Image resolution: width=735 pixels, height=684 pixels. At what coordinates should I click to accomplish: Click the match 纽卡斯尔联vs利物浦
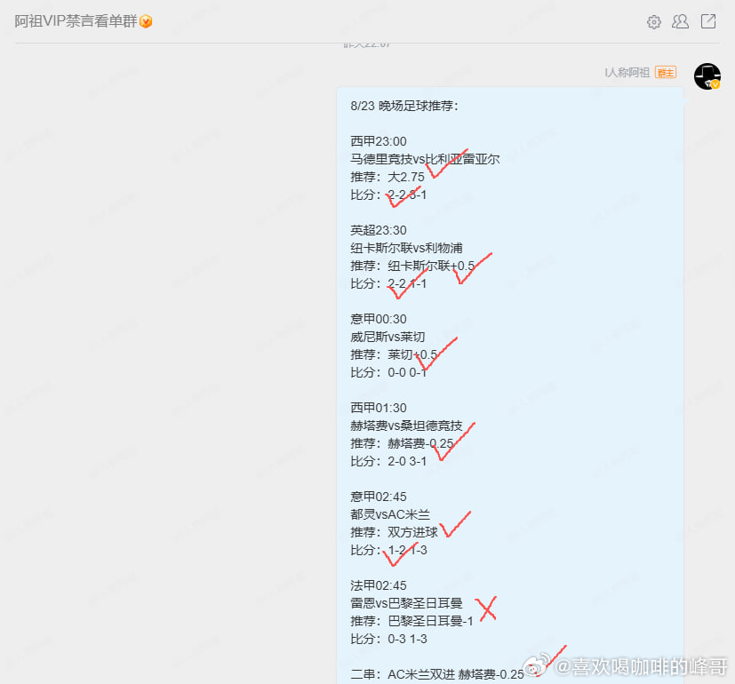pos(406,249)
